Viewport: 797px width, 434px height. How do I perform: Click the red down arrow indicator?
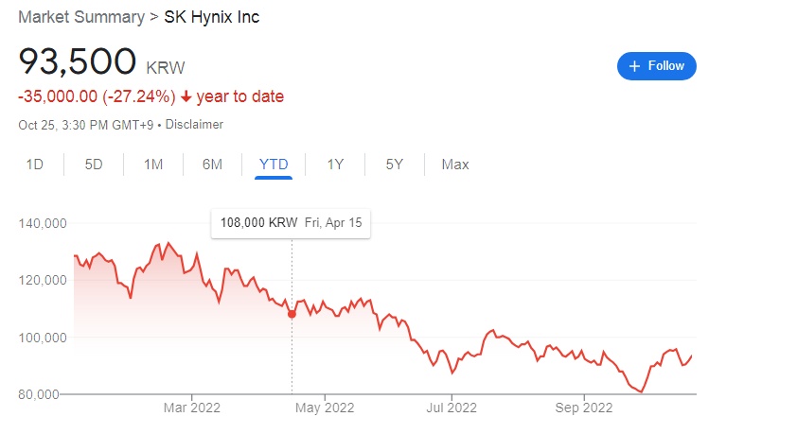click(187, 96)
